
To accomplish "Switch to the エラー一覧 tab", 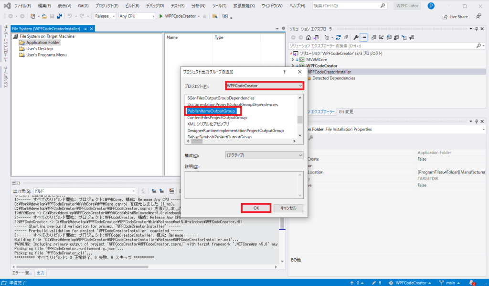I will (x=22, y=273).
